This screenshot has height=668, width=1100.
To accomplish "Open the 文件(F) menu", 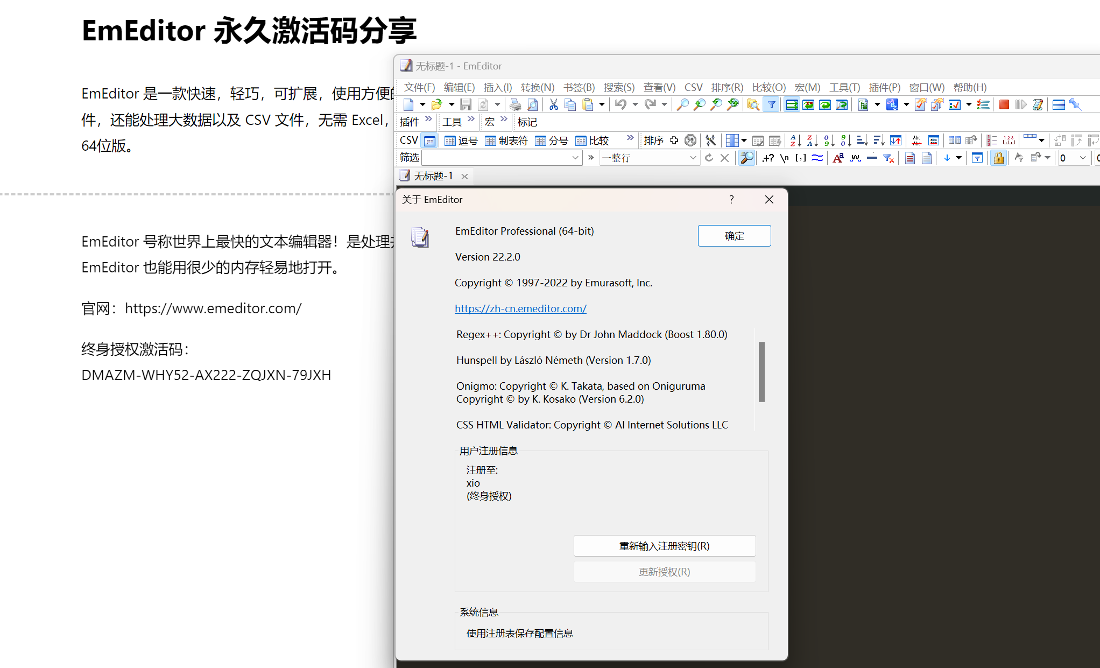I will tap(419, 87).
